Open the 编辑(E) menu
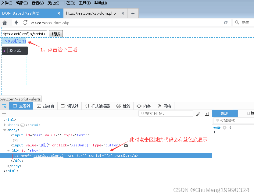This screenshot has height=196, width=254. [x=22, y=3]
